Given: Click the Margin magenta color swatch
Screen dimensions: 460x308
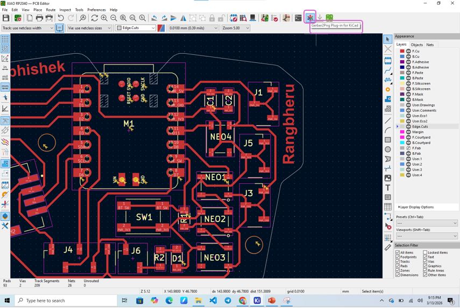Looking at the screenshot, I should coord(402,132).
